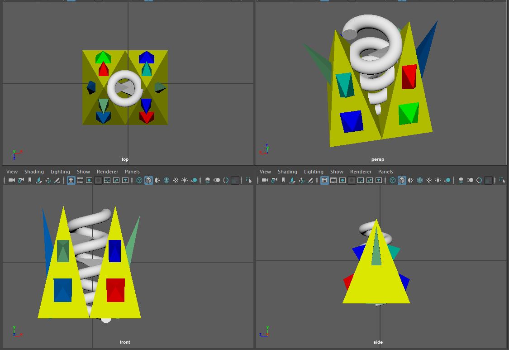Open camera Bookmarks in front panel toolbar
The width and height of the screenshot is (509, 350).
30,180
